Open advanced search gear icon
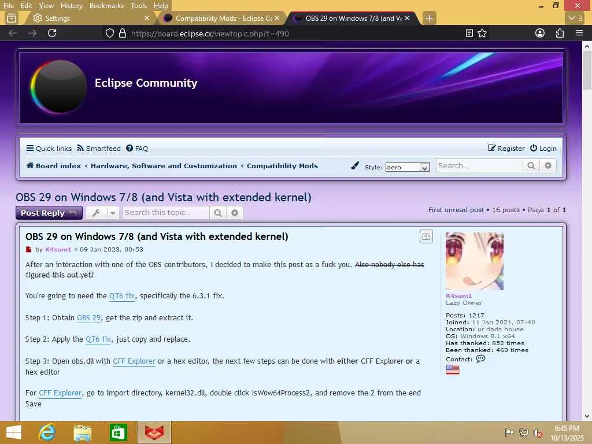592x444 pixels. (548, 165)
